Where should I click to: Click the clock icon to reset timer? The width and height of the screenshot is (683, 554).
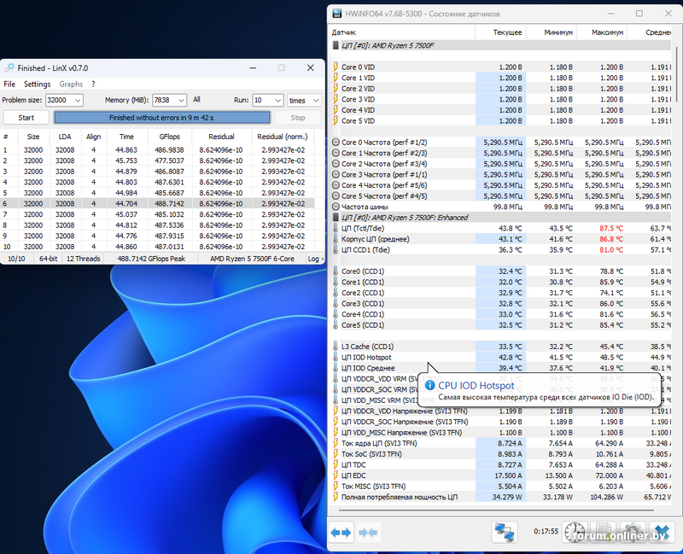tap(575, 533)
